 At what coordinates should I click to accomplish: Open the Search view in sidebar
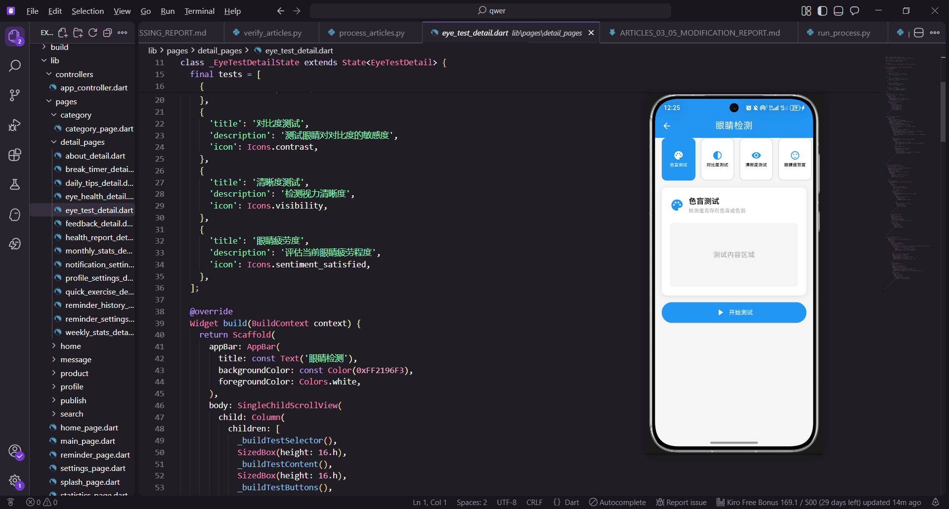tap(15, 65)
